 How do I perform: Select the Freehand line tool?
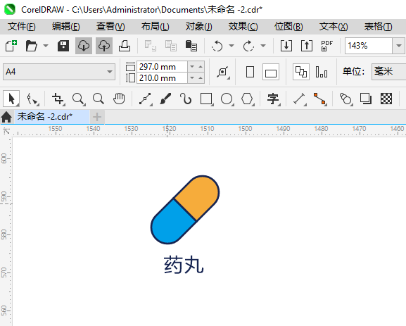[146, 99]
